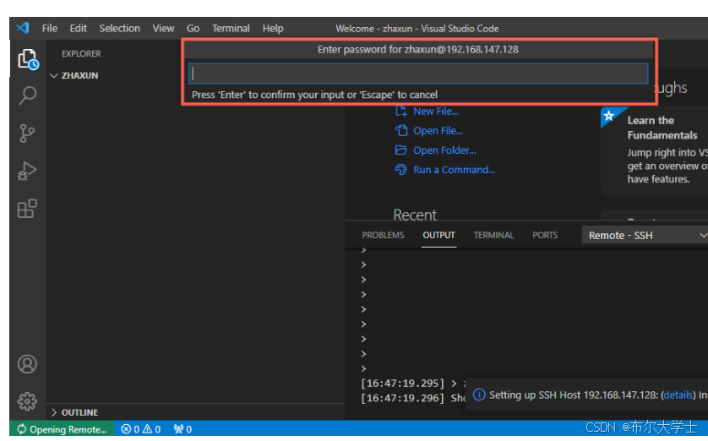Open the Help menu
The image size is (708, 441).
point(273,29)
